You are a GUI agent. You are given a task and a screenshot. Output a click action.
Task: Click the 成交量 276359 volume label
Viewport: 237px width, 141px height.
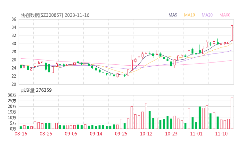click(x=36, y=90)
